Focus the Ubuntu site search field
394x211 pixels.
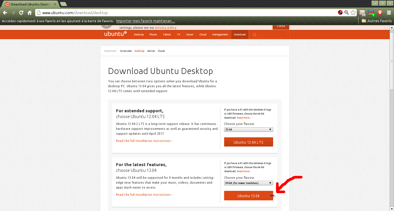pyautogui.click(x=268, y=35)
